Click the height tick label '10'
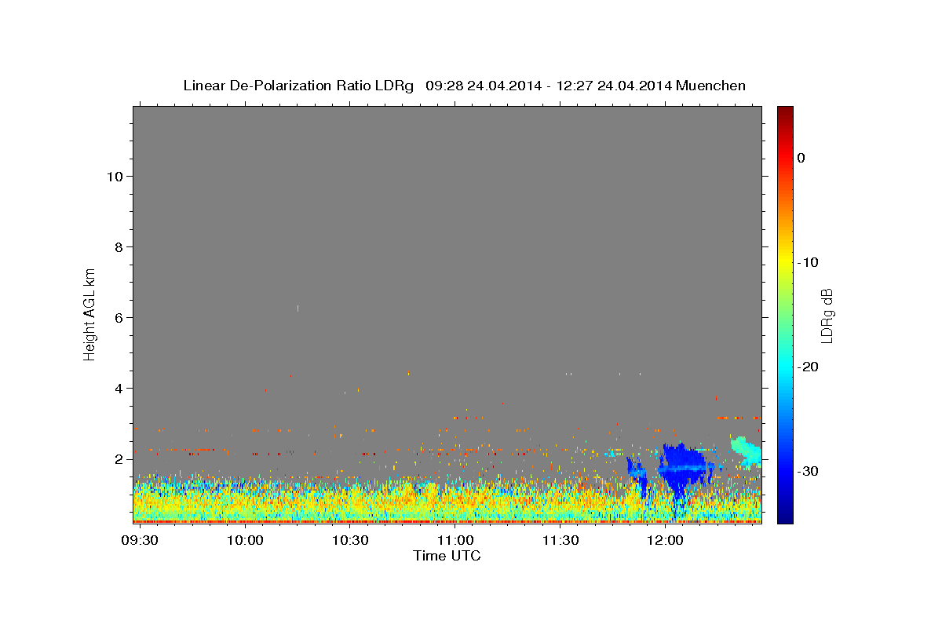Viewport: 942px width, 628px height. pos(114,176)
